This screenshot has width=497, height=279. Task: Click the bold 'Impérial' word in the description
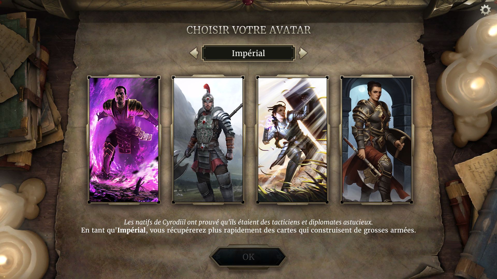click(131, 230)
